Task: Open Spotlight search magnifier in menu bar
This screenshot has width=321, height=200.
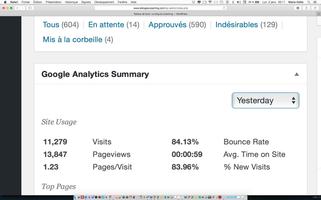Action: pos(309,2)
